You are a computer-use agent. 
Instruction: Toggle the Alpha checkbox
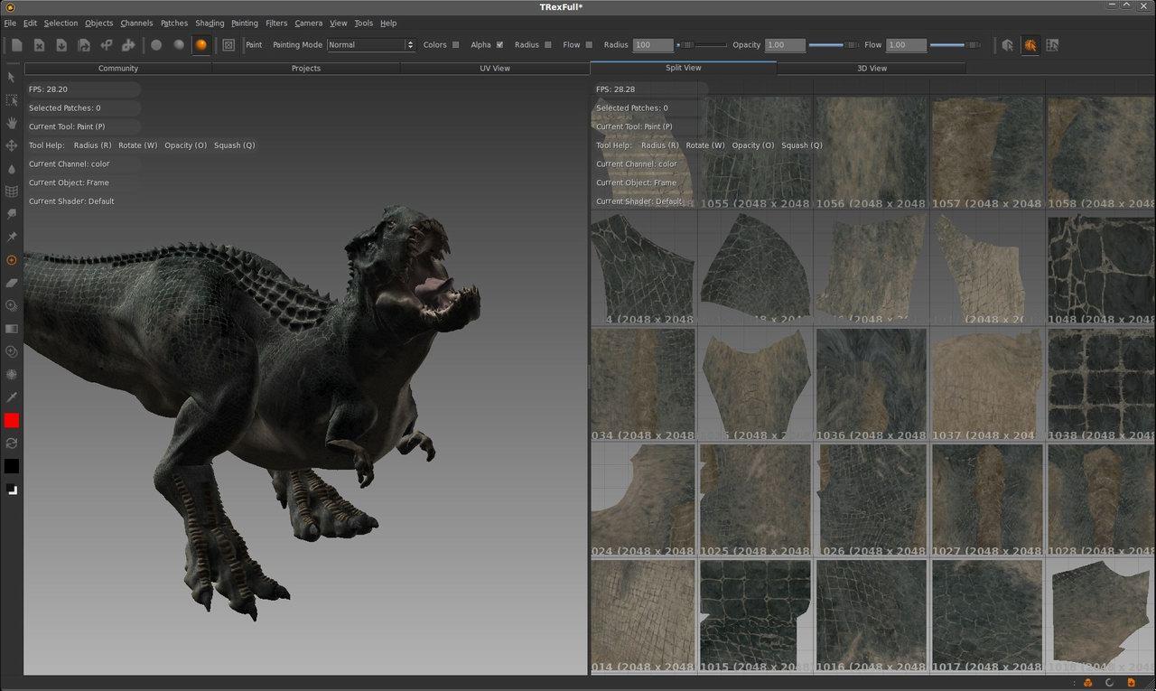(x=500, y=44)
